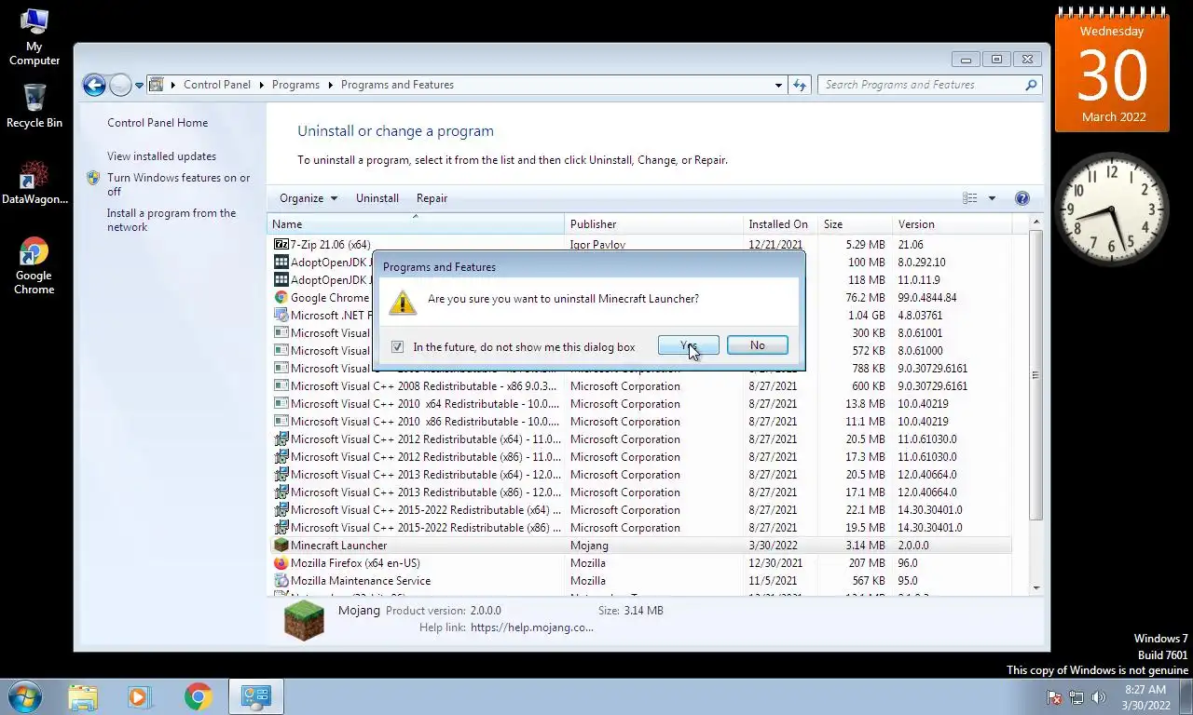The width and height of the screenshot is (1193, 715).
Task: Click the warning triangle in the dialog
Action: [x=402, y=302]
